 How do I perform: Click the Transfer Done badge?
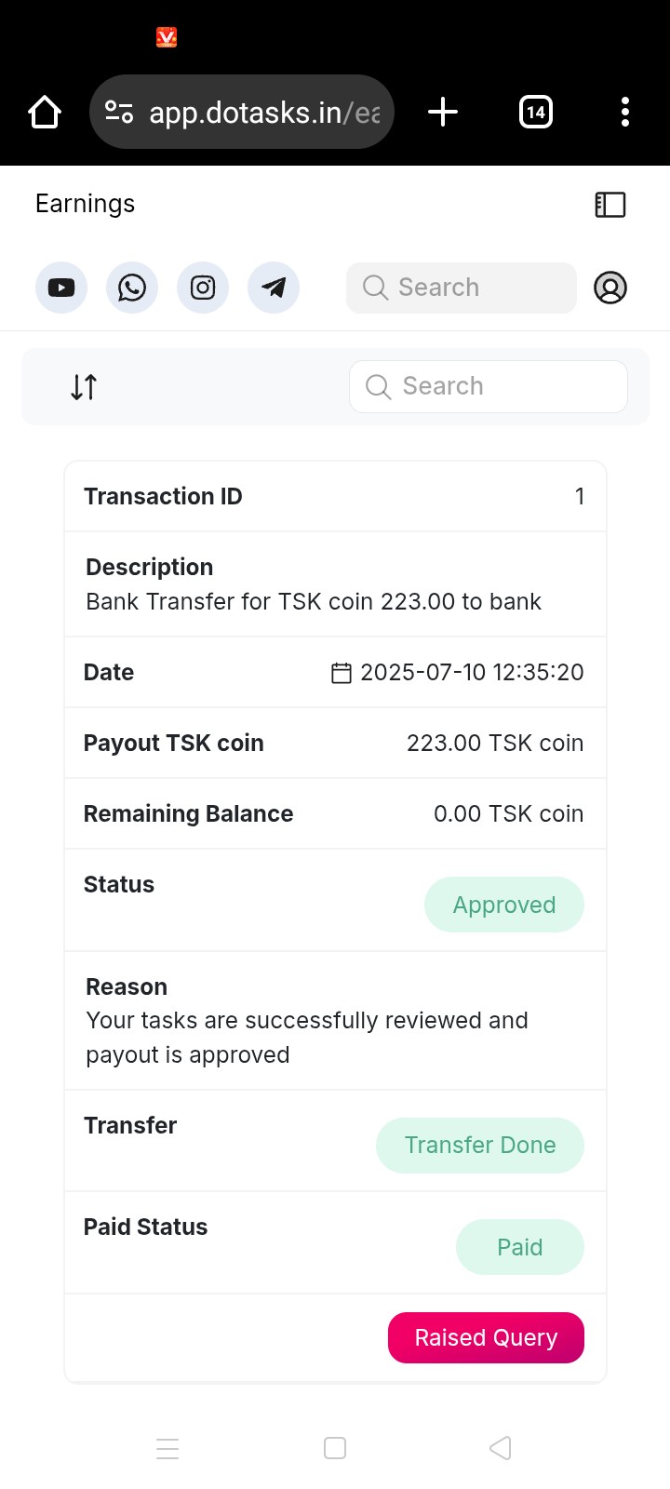click(x=479, y=1146)
